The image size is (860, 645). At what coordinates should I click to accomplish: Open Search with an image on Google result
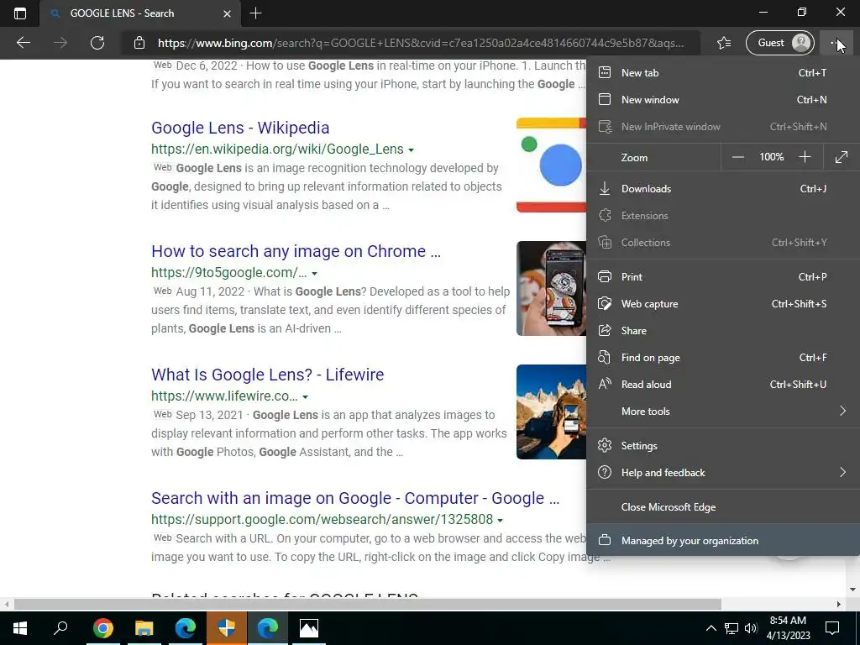(x=355, y=498)
